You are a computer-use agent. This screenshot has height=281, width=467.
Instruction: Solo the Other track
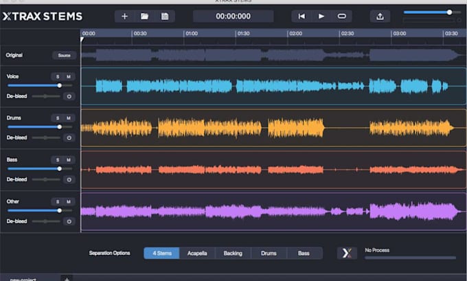[x=58, y=202]
